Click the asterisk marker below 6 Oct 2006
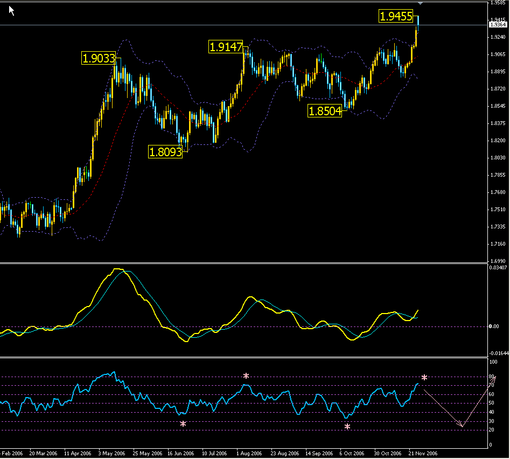The width and height of the screenshot is (510, 459). 347,427
